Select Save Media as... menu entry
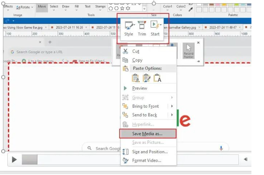The width and height of the screenshot is (264, 175). point(148,134)
